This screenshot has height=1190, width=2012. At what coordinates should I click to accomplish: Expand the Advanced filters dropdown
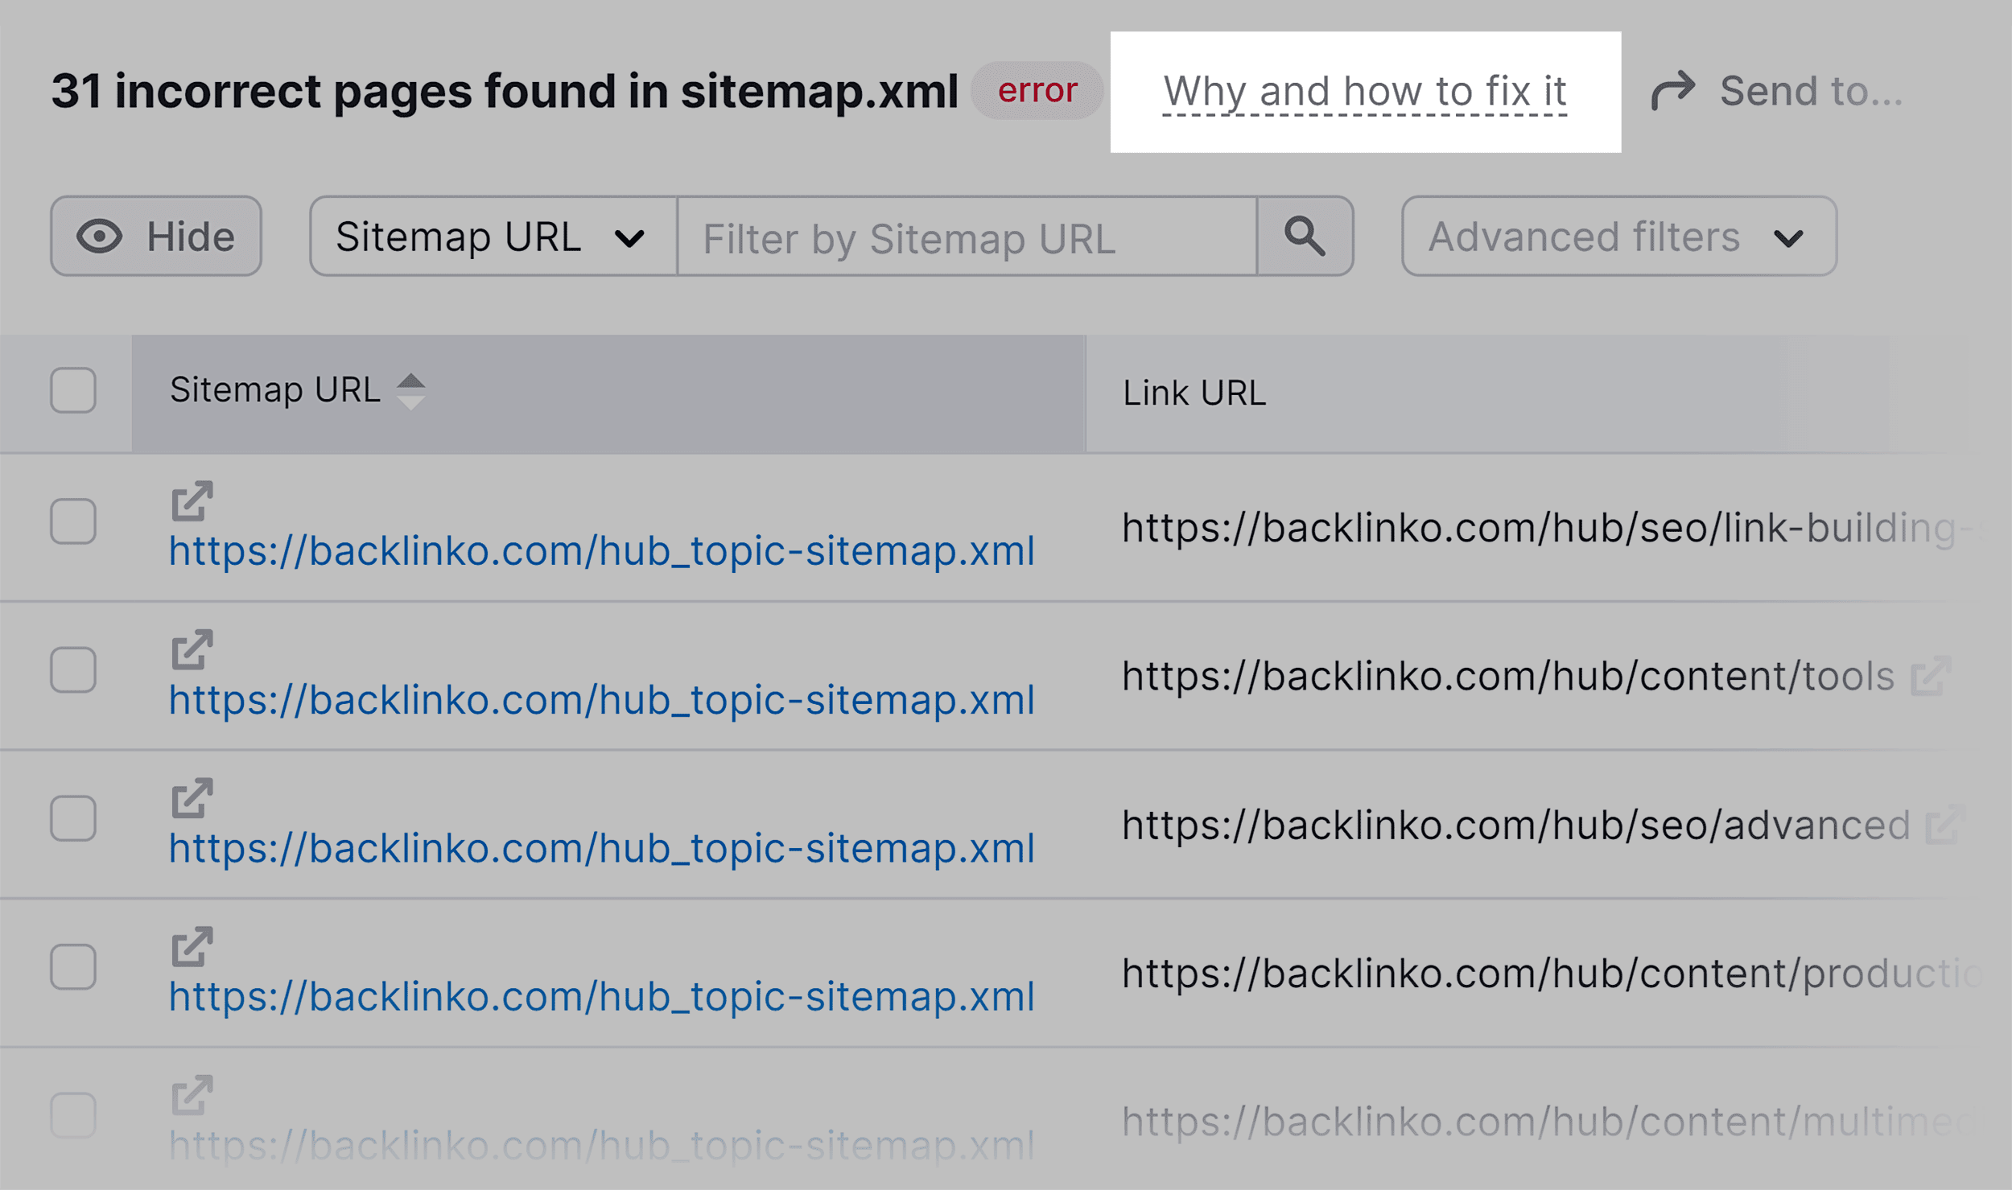[x=1618, y=236]
